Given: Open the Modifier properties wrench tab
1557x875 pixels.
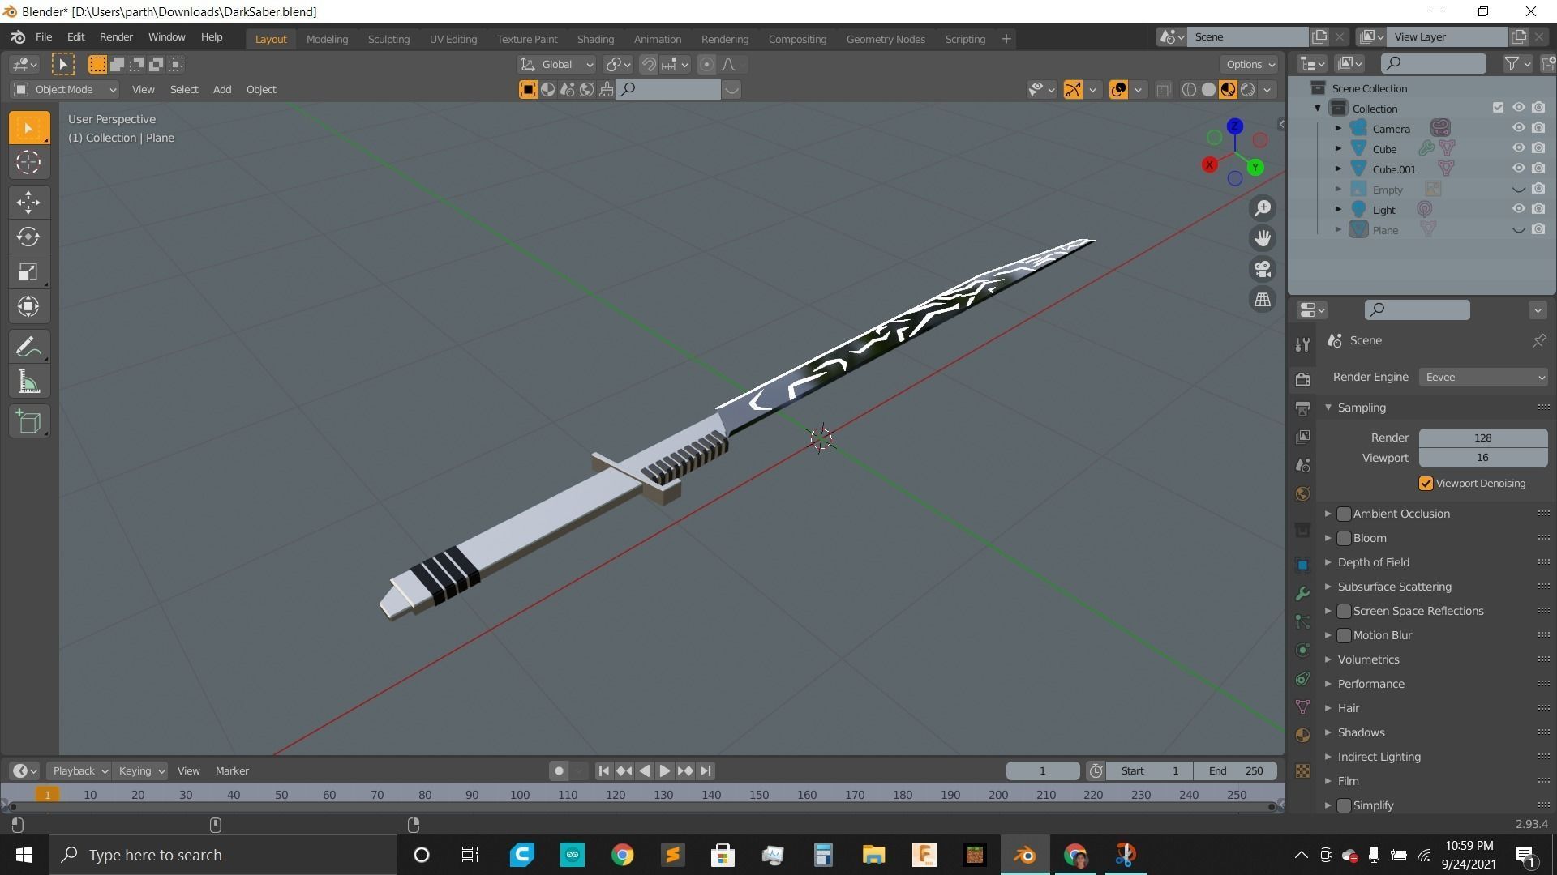Looking at the screenshot, I should pyautogui.click(x=1302, y=593).
